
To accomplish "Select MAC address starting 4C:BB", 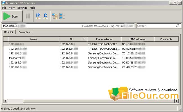I will point(134,58).
